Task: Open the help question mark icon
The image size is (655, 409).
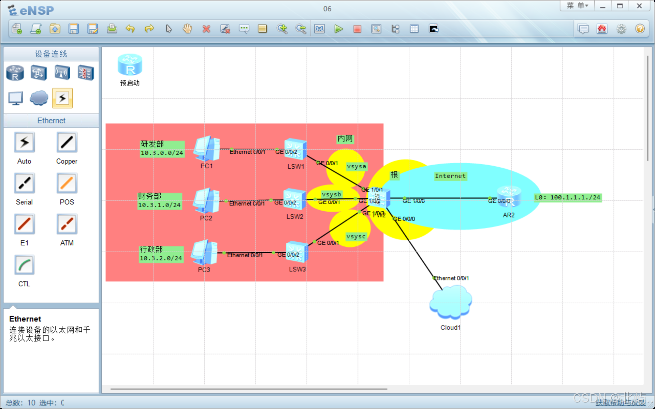Action: (640, 29)
